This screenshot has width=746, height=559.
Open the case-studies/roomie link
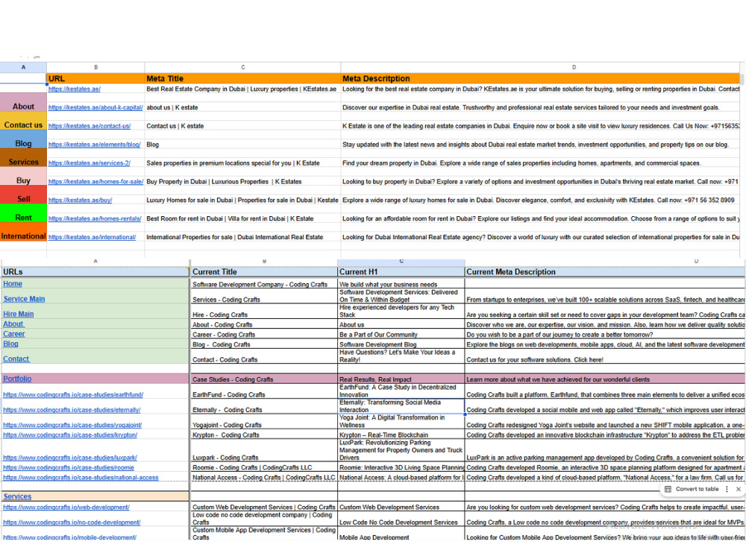(x=69, y=468)
